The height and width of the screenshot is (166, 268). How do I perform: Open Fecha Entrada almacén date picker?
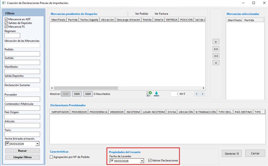pos(37,144)
